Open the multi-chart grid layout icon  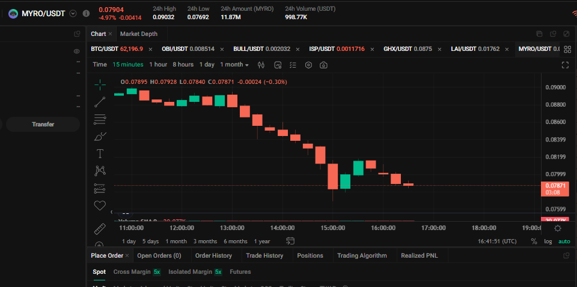tap(567, 50)
